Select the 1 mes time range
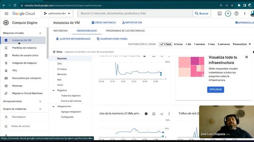The height and width of the screenshot is (142, 254). pyautogui.click(x=211, y=44)
